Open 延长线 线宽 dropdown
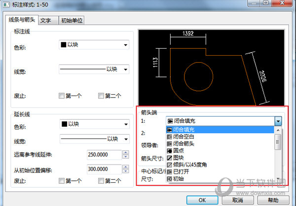Image resolution: width=296 pixels, height=206 pixels. point(95,139)
